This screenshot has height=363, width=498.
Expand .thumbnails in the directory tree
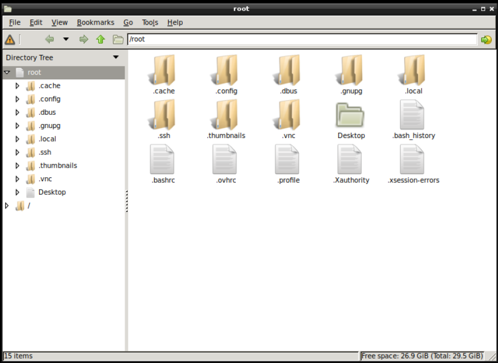pyautogui.click(x=17, y=166)
